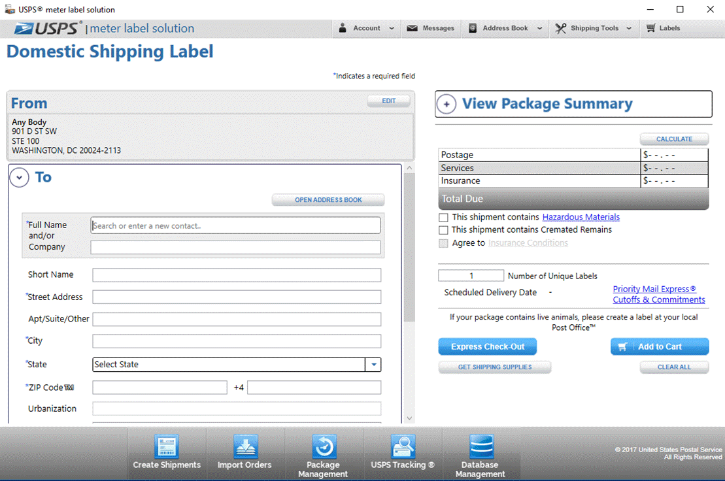Open Package Management icon
This screenshot has width=725, height=481.
point(323,446)
